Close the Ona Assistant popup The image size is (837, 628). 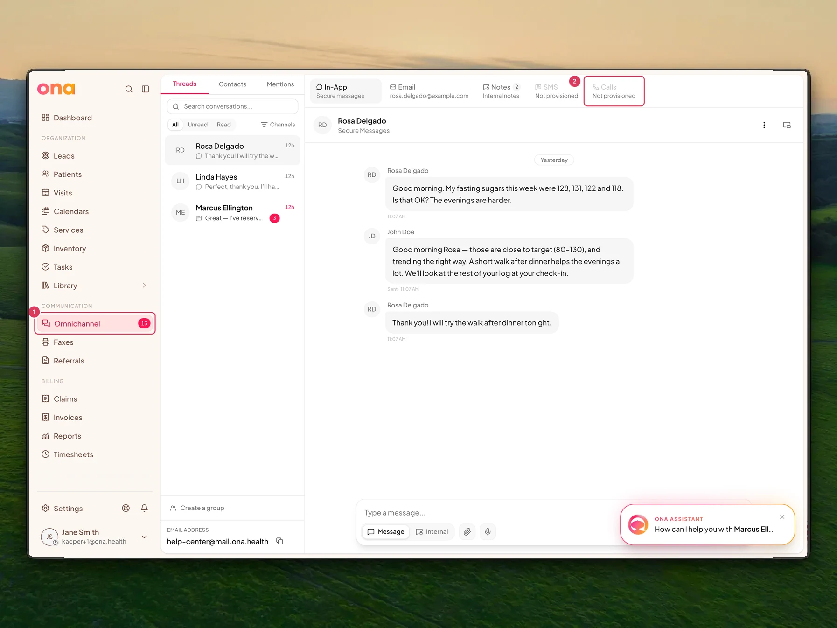pyautogui.click(x=782, y=517)
